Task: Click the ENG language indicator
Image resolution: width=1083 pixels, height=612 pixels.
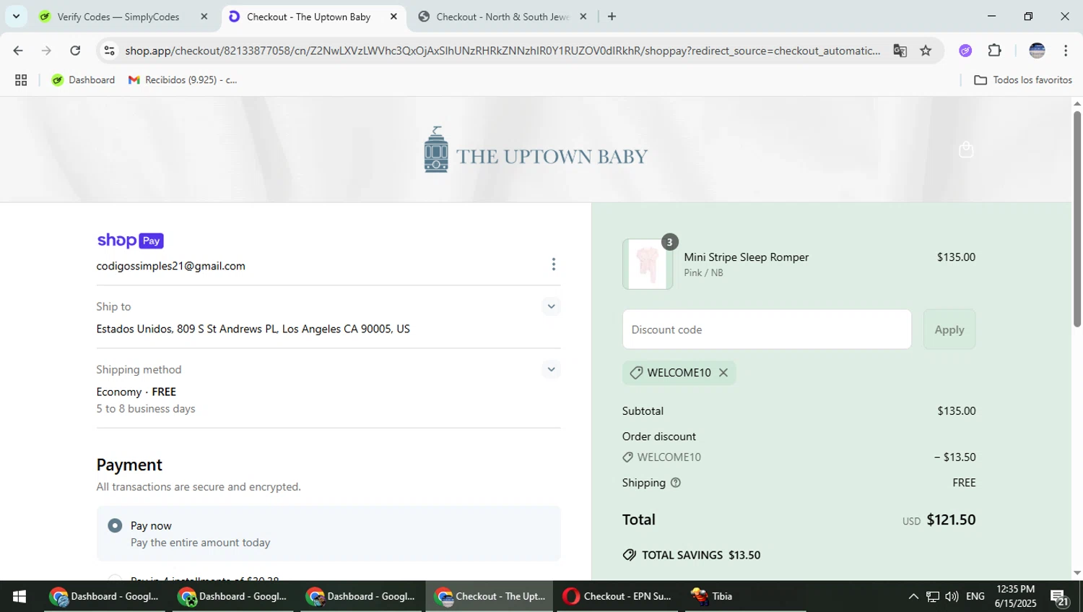Action: 975,596
